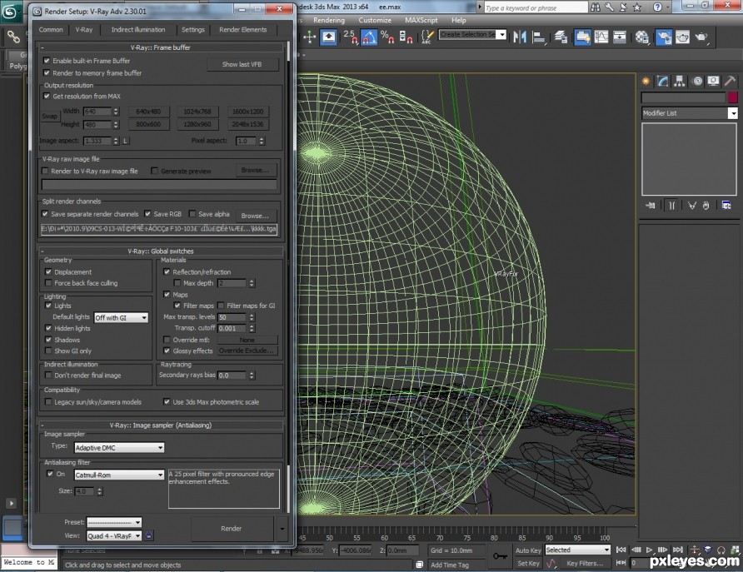Click the Show last VFB button
743x572 pixels.
(242, 64)
